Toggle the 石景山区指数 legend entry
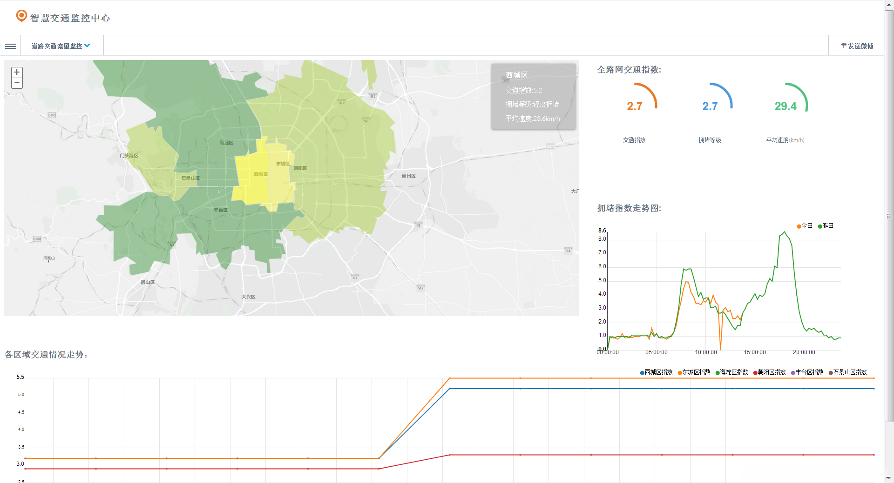The image size is (894, 483). (847, 372)
